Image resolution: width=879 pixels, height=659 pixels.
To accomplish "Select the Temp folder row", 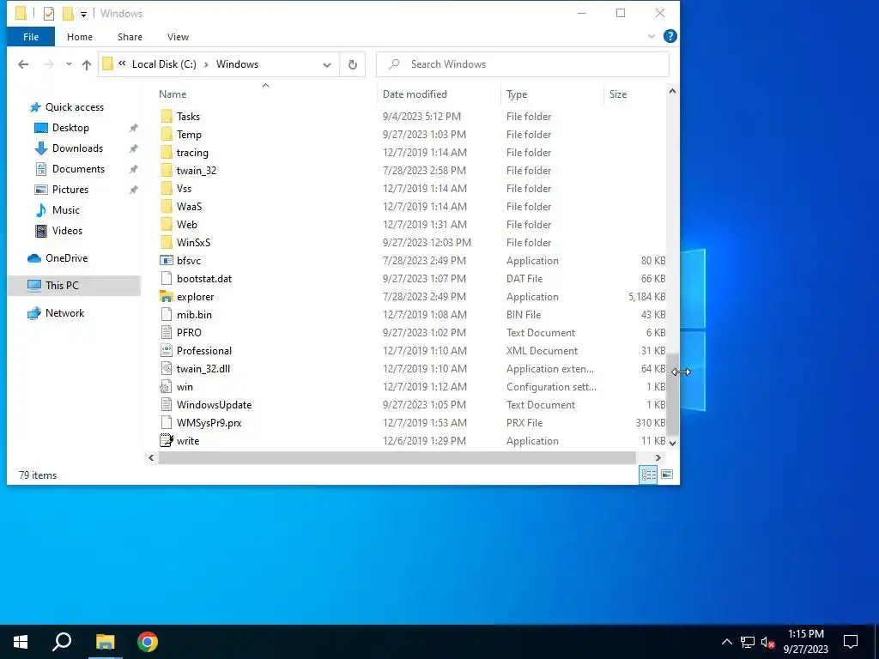I will click(x=410, y=135).
